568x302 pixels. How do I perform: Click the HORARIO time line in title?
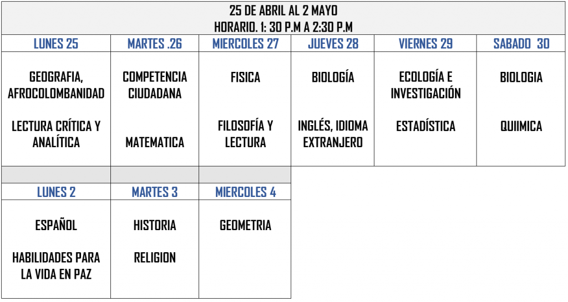(283, 27)
